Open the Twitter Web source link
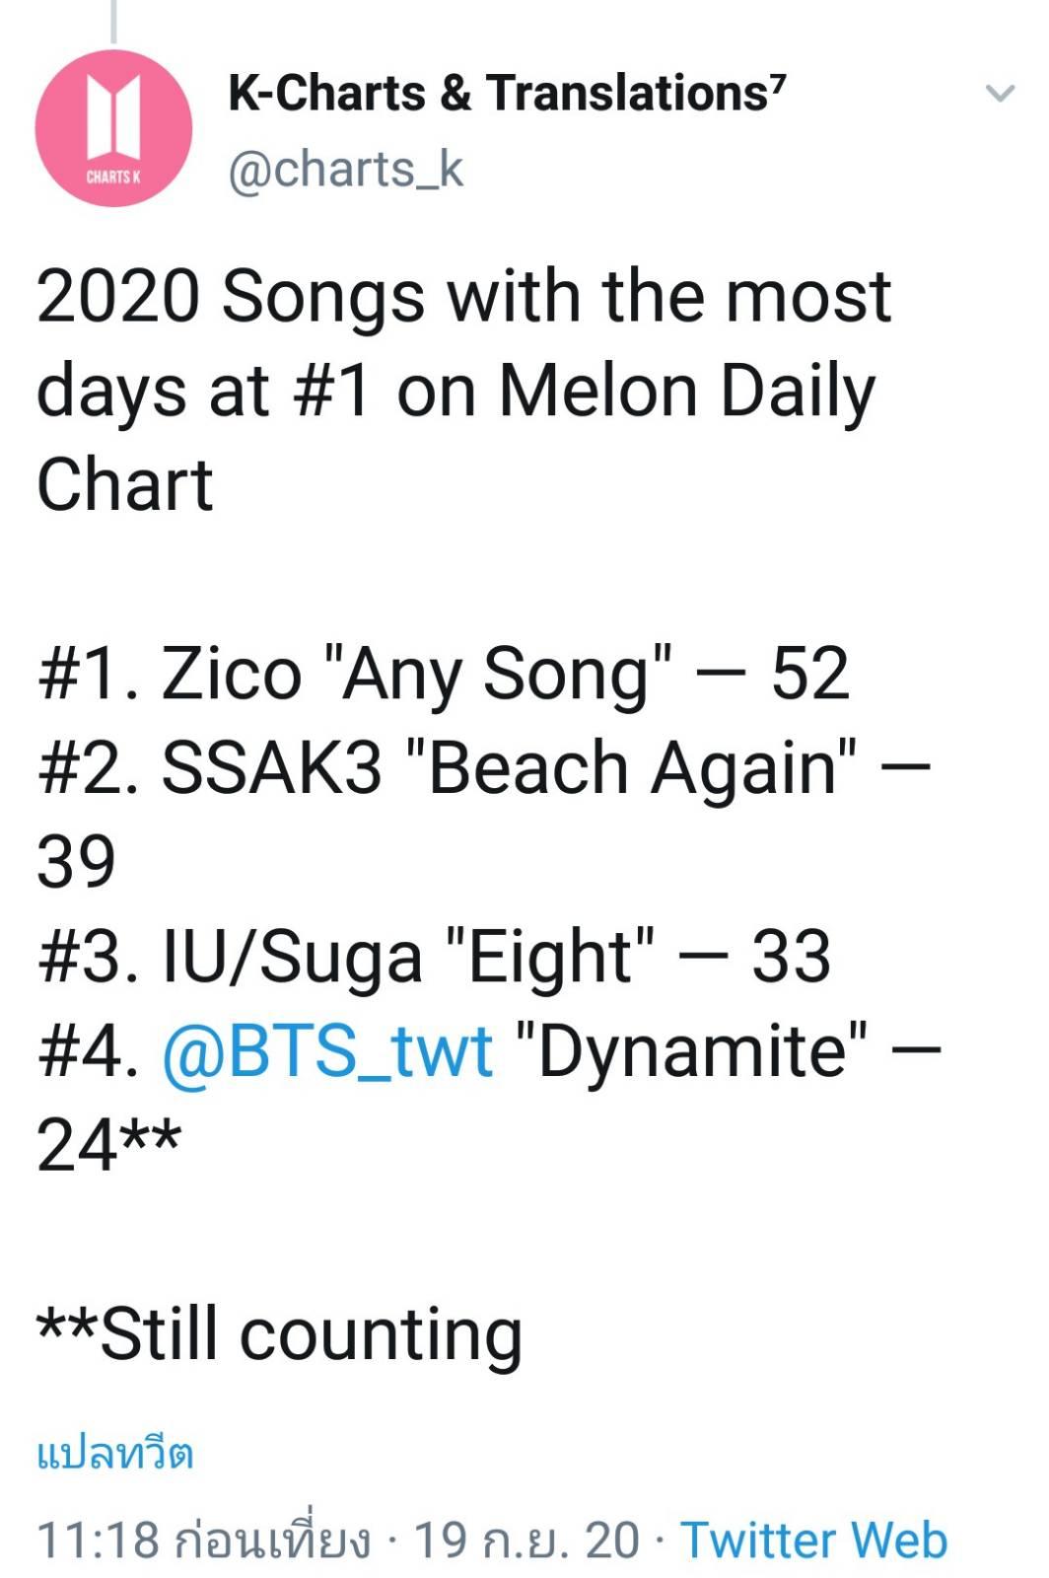Screen dimensions: 1049x1578 click(x=814, y=1540)
